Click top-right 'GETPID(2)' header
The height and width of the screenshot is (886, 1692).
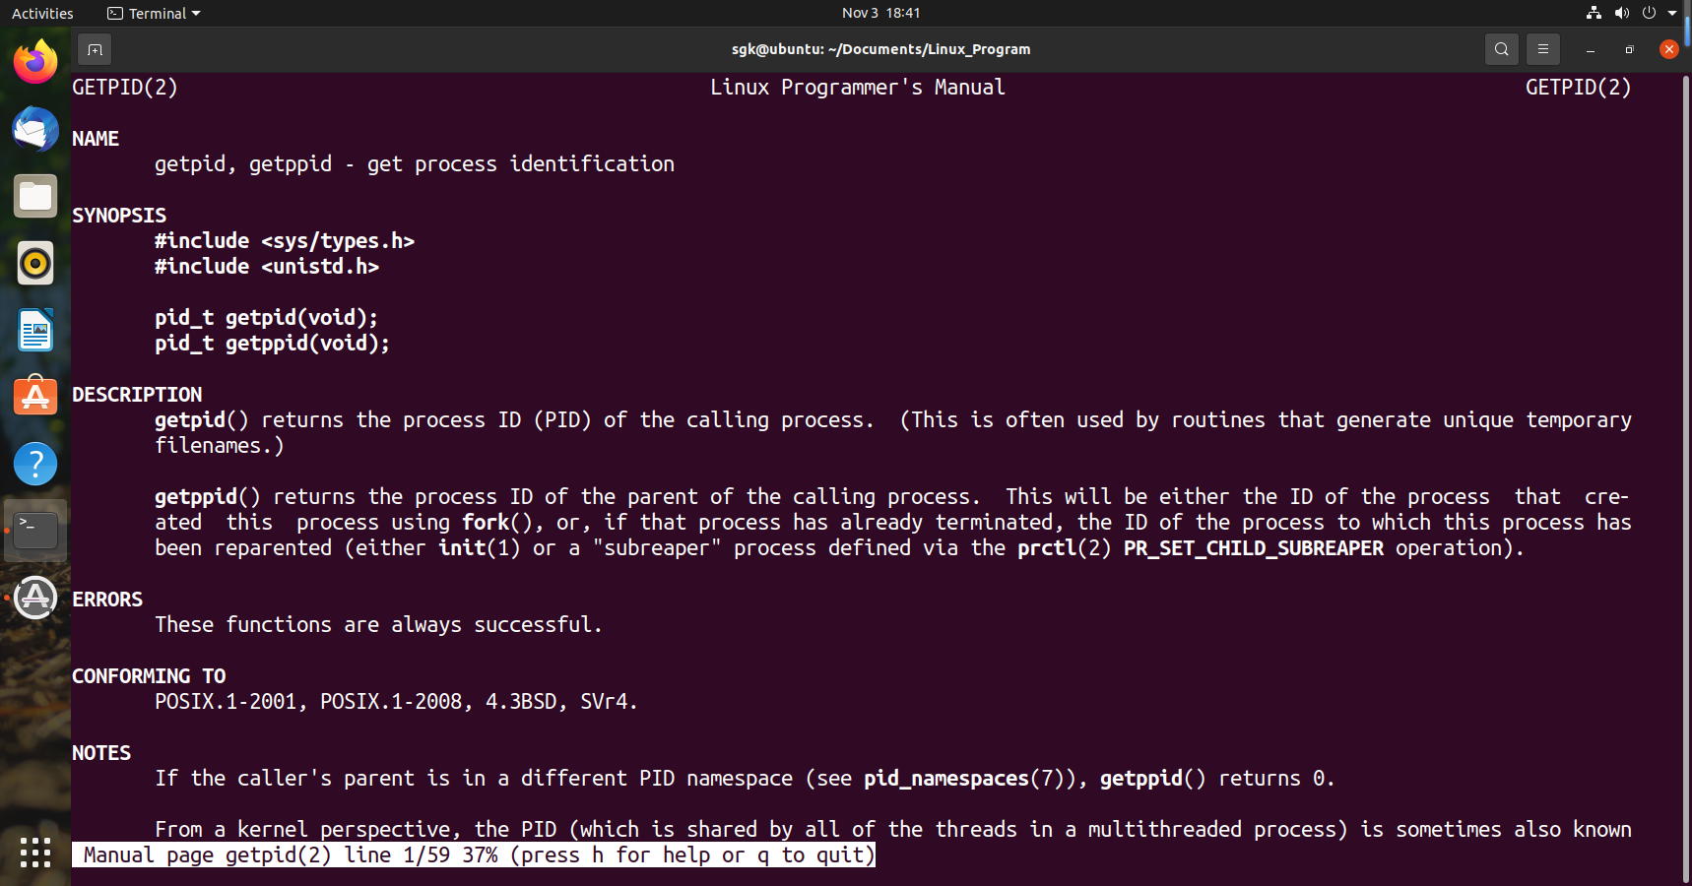1579,88
